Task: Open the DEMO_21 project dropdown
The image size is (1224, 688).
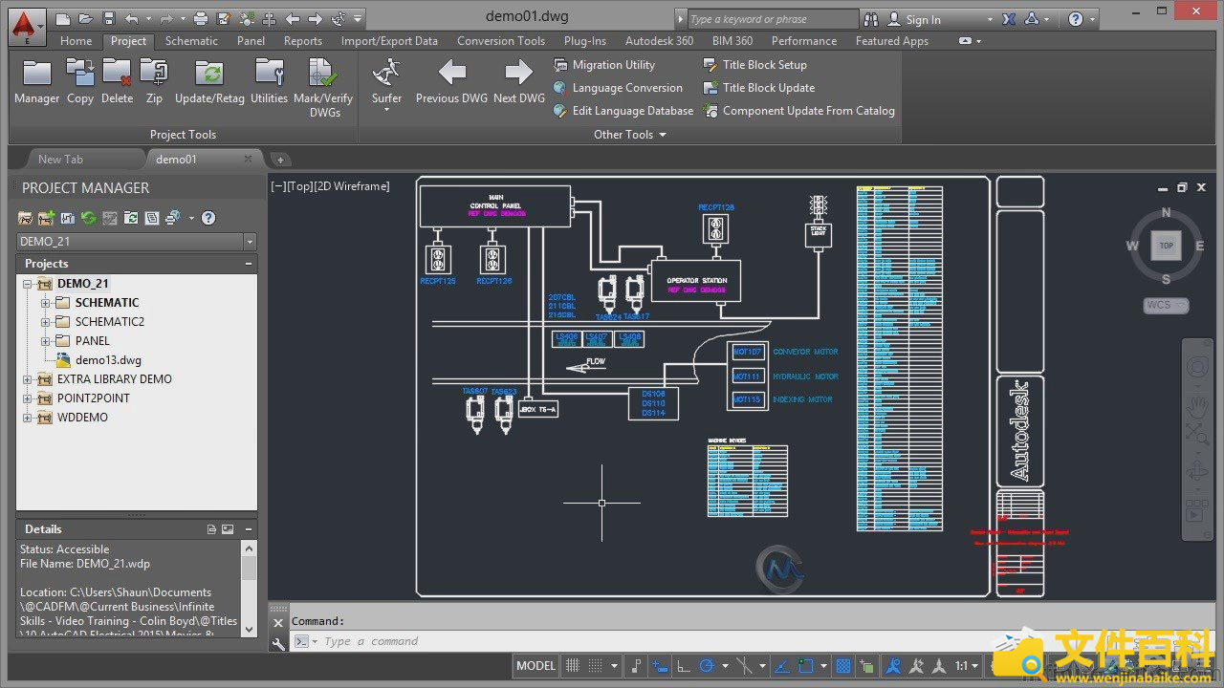Action: click(250, 242)
